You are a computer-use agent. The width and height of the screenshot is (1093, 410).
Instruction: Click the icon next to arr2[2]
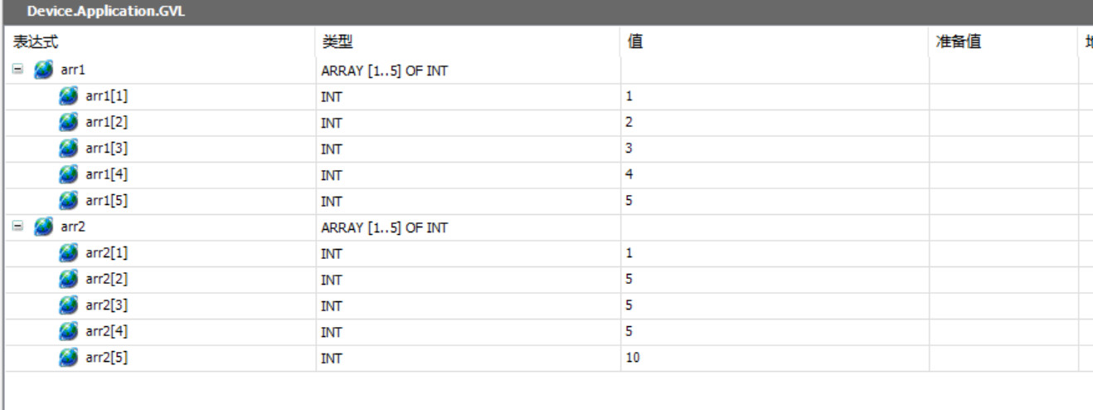[x=68, y=279]
